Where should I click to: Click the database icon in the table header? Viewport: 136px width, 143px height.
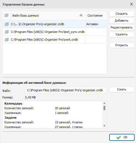point(6,15)
